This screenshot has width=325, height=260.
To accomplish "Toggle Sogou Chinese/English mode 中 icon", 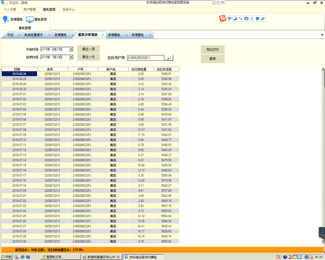I will tap(230, 19).
